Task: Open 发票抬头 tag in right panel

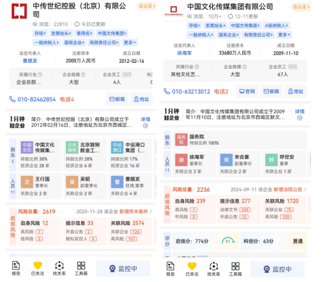Action: 215,26
